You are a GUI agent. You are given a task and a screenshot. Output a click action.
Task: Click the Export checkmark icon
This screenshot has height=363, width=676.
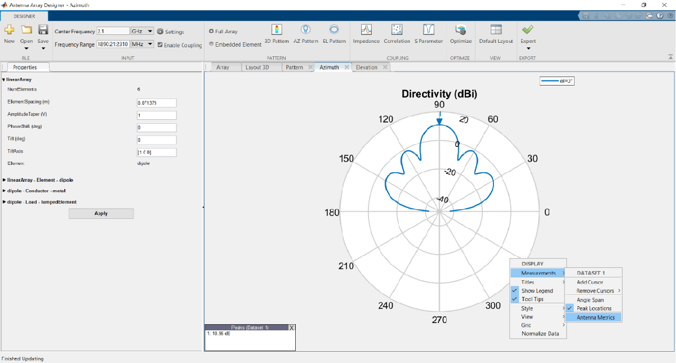click(528, 30)
